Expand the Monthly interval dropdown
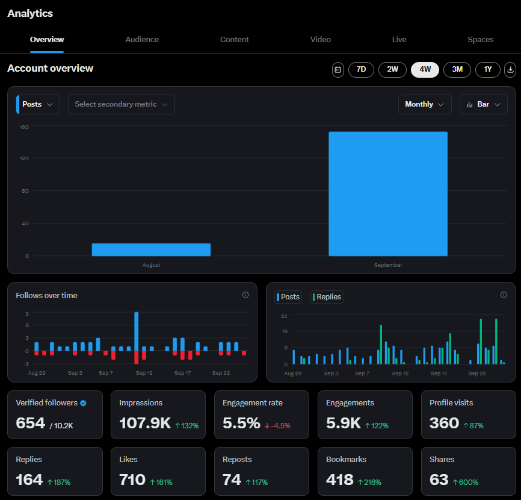The image size is (521, 500). coord(425,104)
